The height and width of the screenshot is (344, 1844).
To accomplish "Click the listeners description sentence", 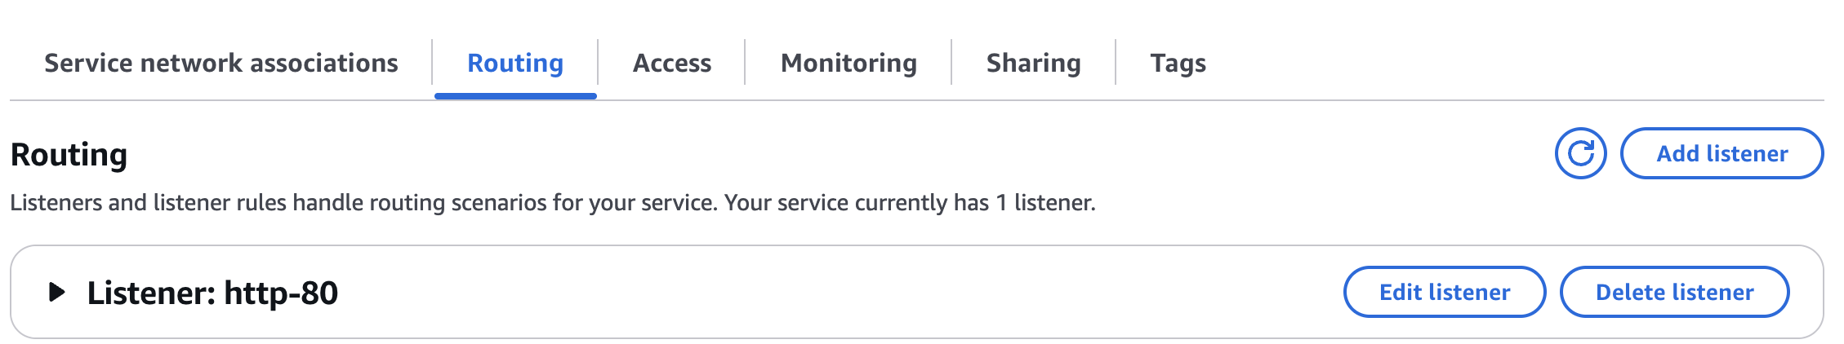I will 553,202.
